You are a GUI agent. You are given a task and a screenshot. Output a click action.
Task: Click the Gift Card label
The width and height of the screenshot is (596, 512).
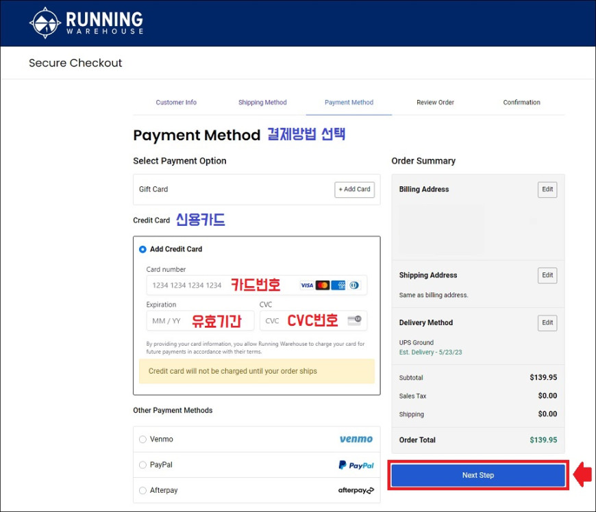[153, 189]
